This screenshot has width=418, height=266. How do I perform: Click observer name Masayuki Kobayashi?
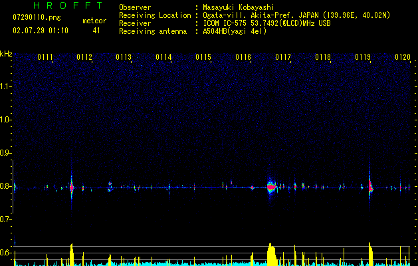tap(239, 7)
